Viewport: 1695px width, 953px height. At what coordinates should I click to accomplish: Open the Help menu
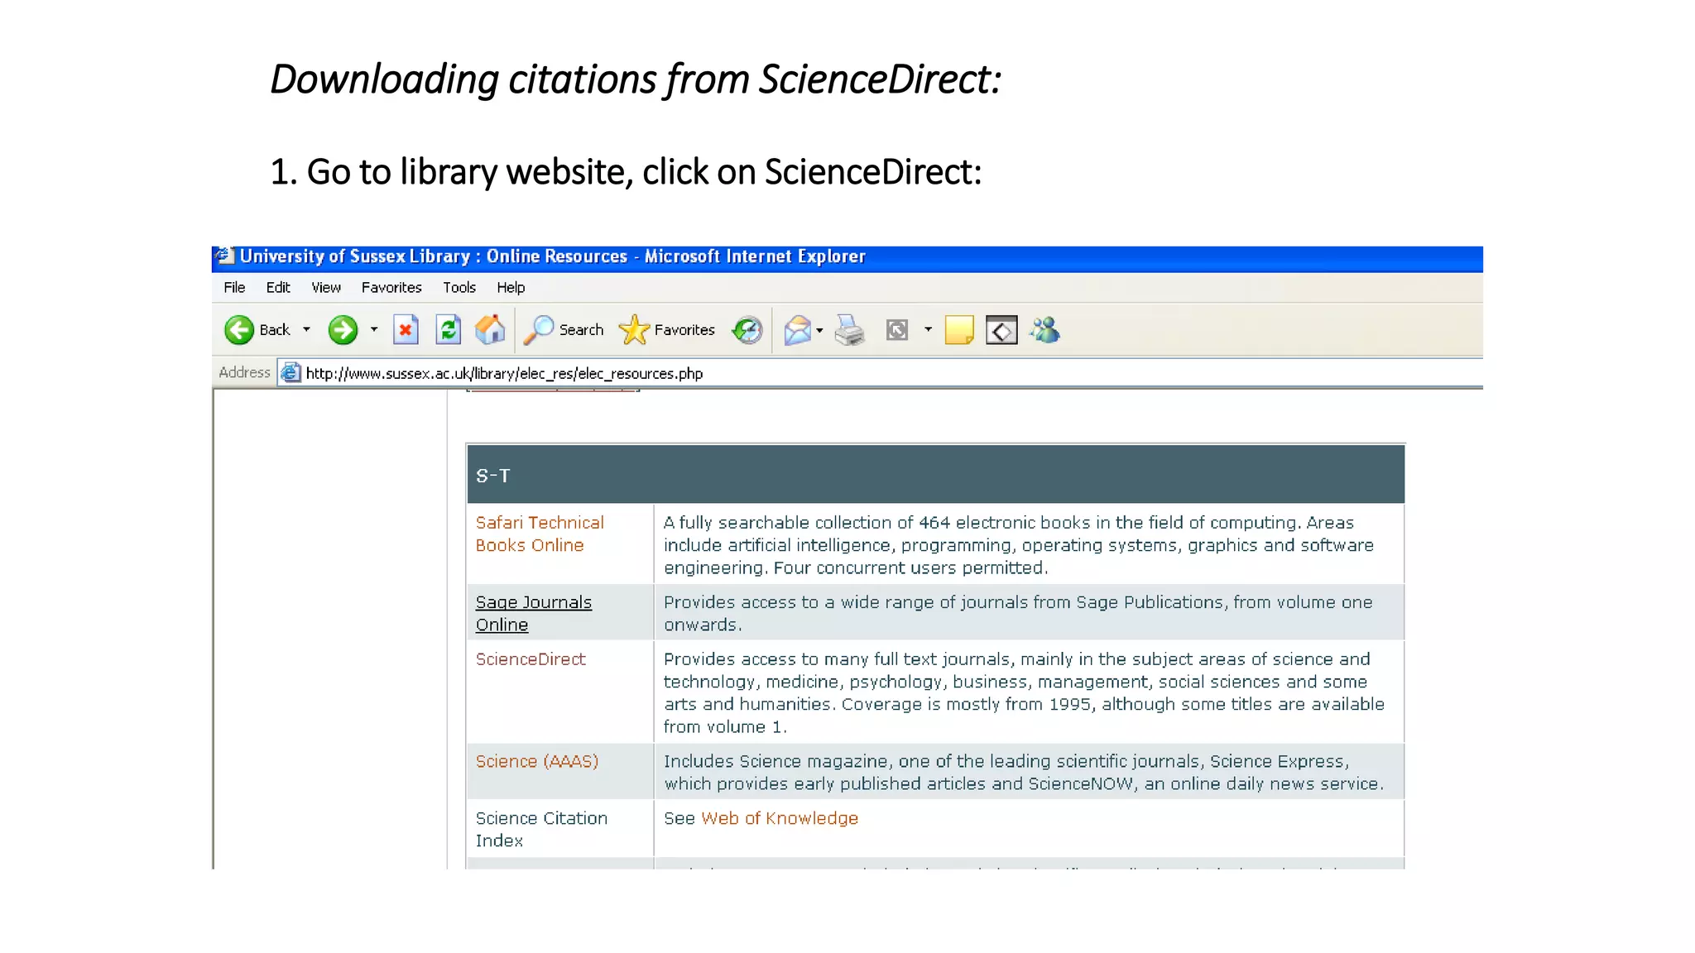pos(511,288)
